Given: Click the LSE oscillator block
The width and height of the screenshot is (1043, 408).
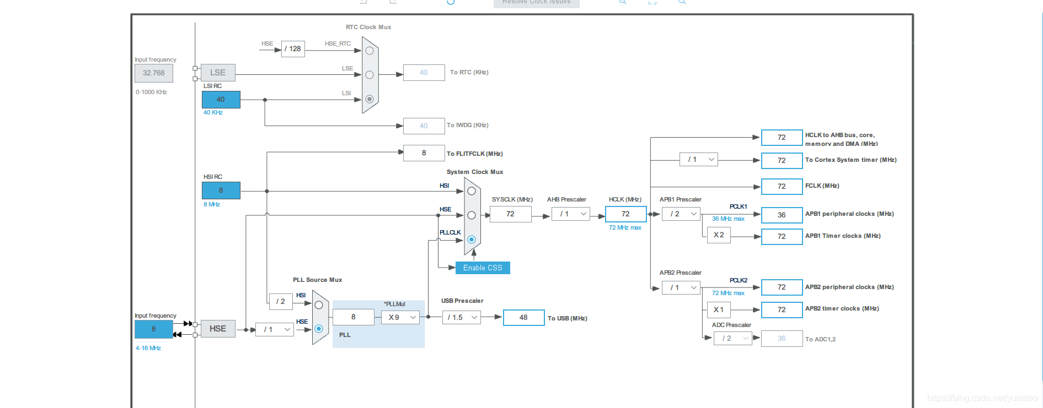Looking at the screenshot, I should pyautogui.click(x=218, y=73).
